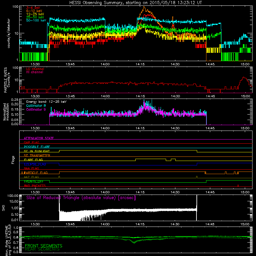Click the 100.00 tick on SAS axis
The image size is (256, 256).
(13, 196)
